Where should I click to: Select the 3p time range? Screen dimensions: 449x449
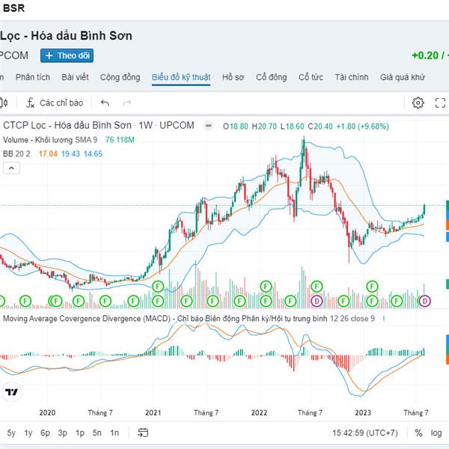click(62, 433)
